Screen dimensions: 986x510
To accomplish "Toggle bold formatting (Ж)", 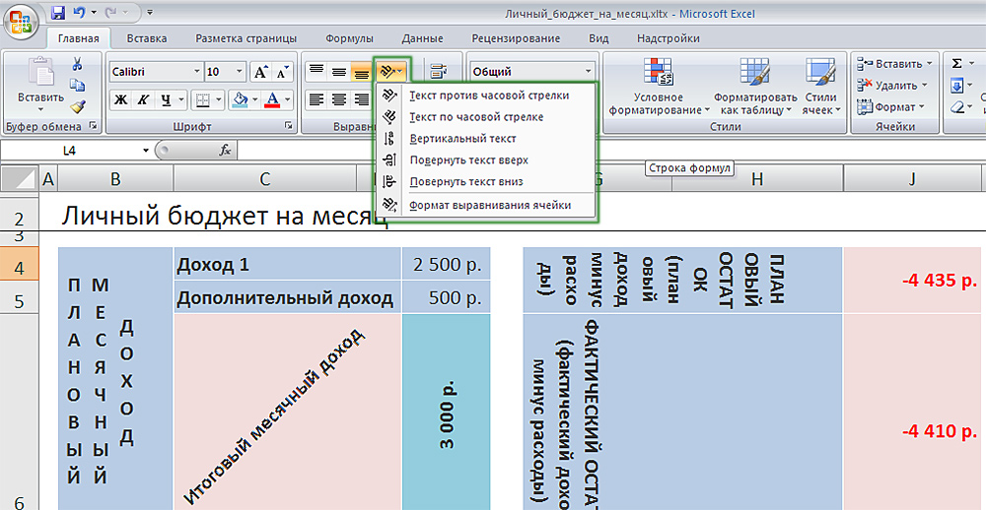I will (120, 99).
